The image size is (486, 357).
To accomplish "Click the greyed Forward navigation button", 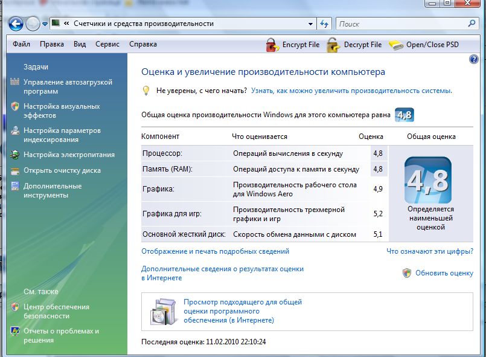I will pyautogui.click(x=33, y=24).
